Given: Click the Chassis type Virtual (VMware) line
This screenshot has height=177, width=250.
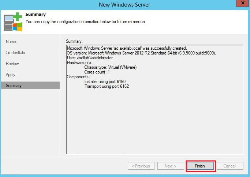Looking at the screenshot, I should [110, 67].
